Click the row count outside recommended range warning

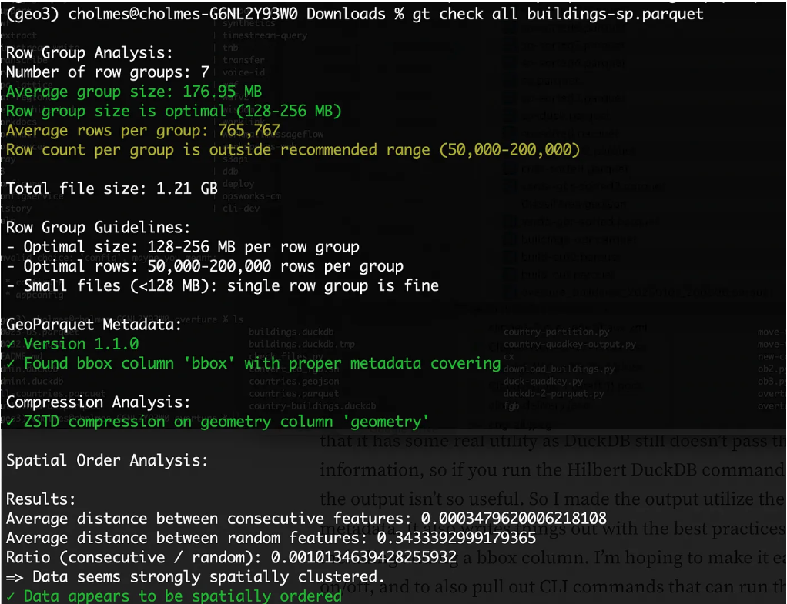pos(293,150)
